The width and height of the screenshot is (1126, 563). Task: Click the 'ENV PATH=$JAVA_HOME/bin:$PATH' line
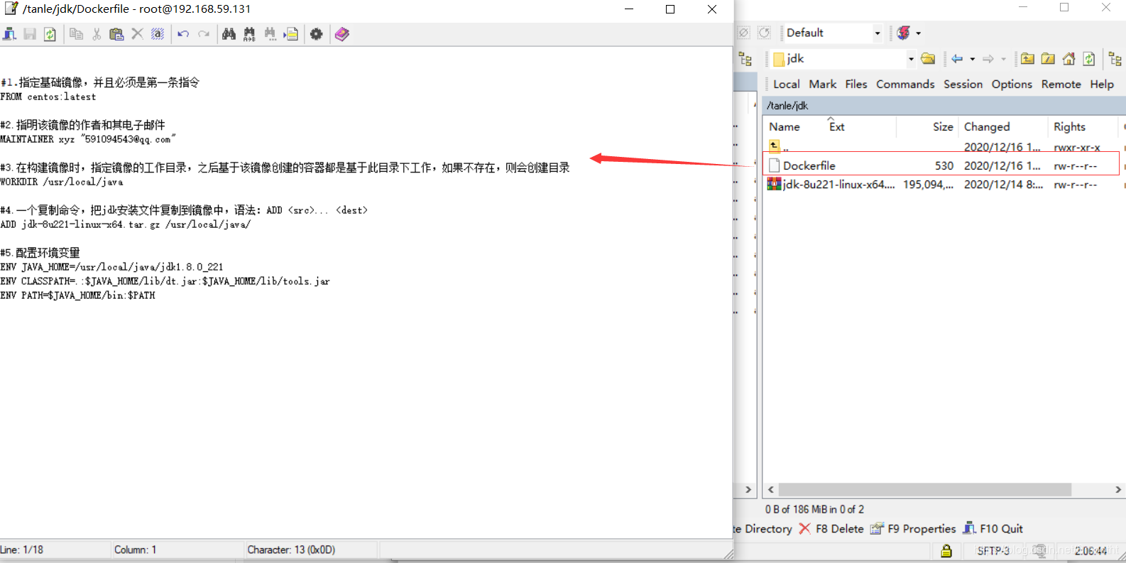pos(78,295)
